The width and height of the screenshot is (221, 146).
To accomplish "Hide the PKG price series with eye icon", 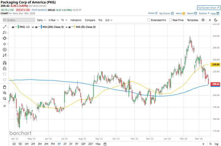I will pos(13,27).
